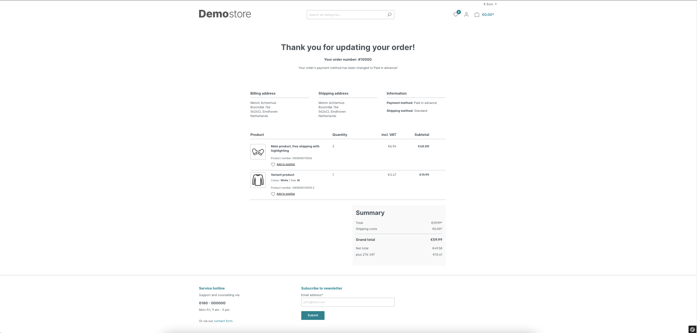Viewport: 697px width, 333px height.
Task: Click heart icon beside Main product wishlist
Action: click(273, 165)
